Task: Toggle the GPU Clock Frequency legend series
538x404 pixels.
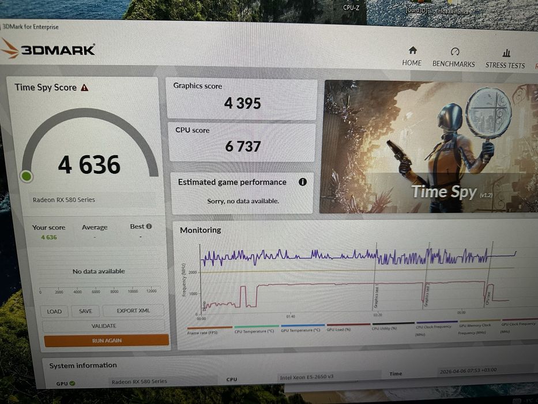Action: pyautogui.click(x=518, y=326)
